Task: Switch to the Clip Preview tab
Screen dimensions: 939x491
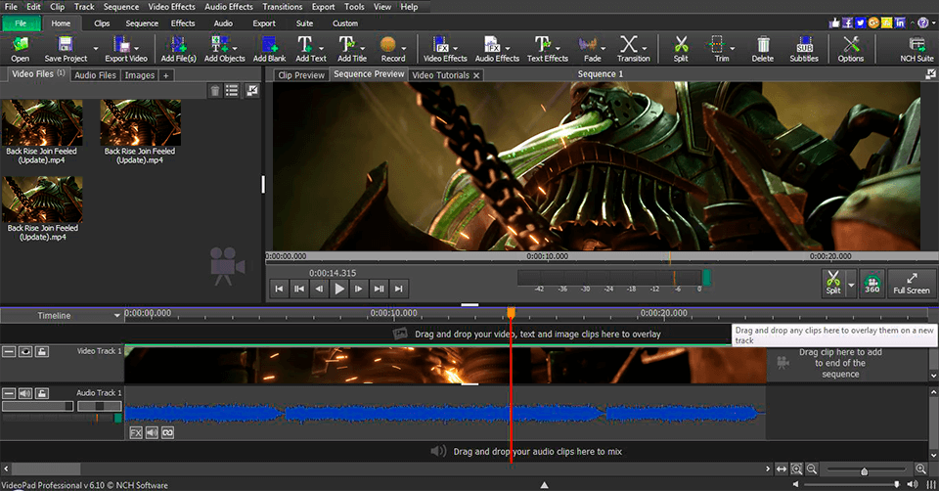Action: [301, 75]
